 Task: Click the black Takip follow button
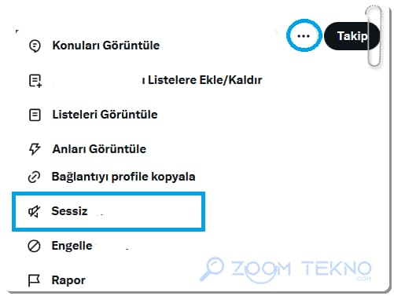tap(352, 36)
